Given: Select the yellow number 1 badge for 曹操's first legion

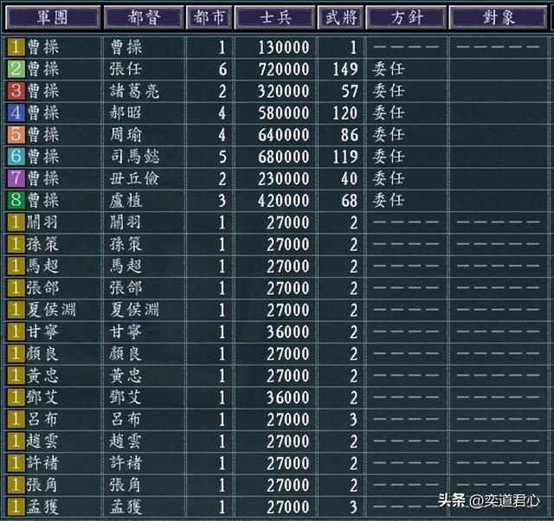Looking at the screenshot, I should (16, 47).
